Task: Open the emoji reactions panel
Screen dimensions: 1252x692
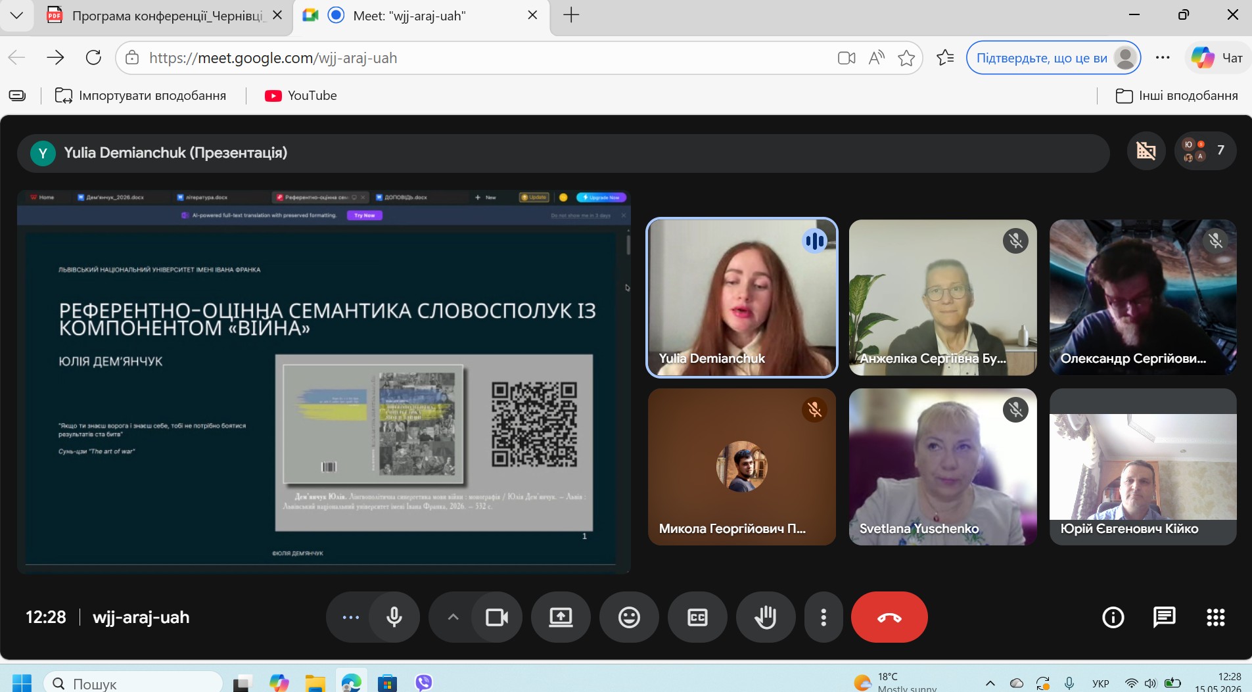Action: (629, 617)
